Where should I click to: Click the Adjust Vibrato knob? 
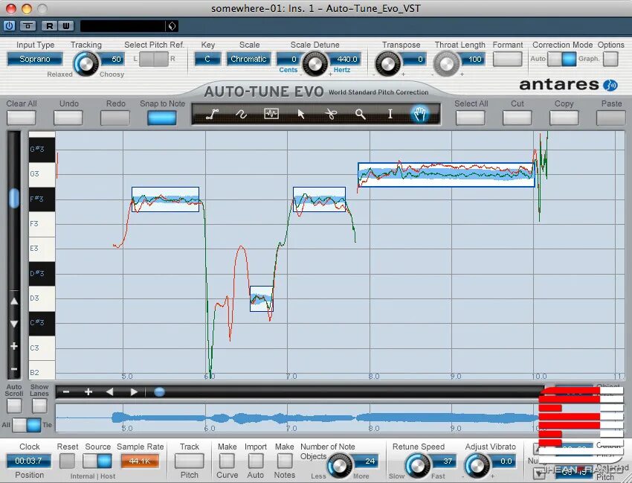[477, 465]
